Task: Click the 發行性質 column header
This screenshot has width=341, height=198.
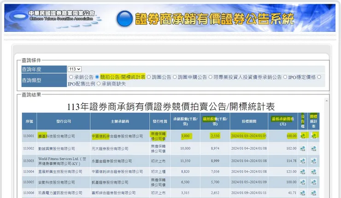Action: pyautogui.click(x=160, y=121)
